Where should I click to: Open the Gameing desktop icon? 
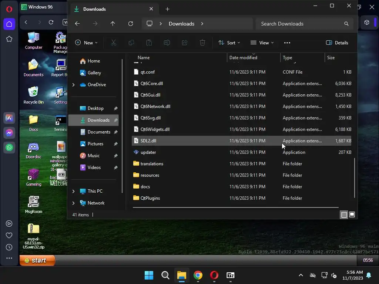coord(34,177)
